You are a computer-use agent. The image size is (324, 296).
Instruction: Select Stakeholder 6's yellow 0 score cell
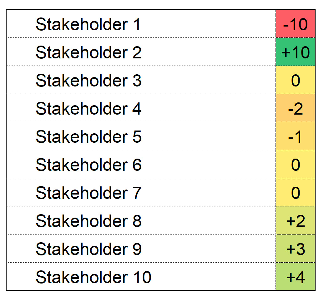click(296, 165)
